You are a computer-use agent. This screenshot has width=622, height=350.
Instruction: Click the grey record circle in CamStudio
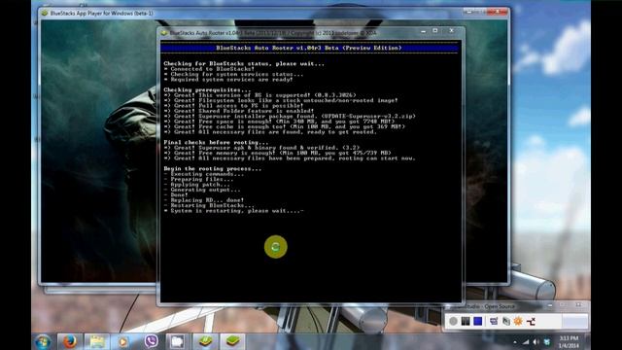pos(454,321)
